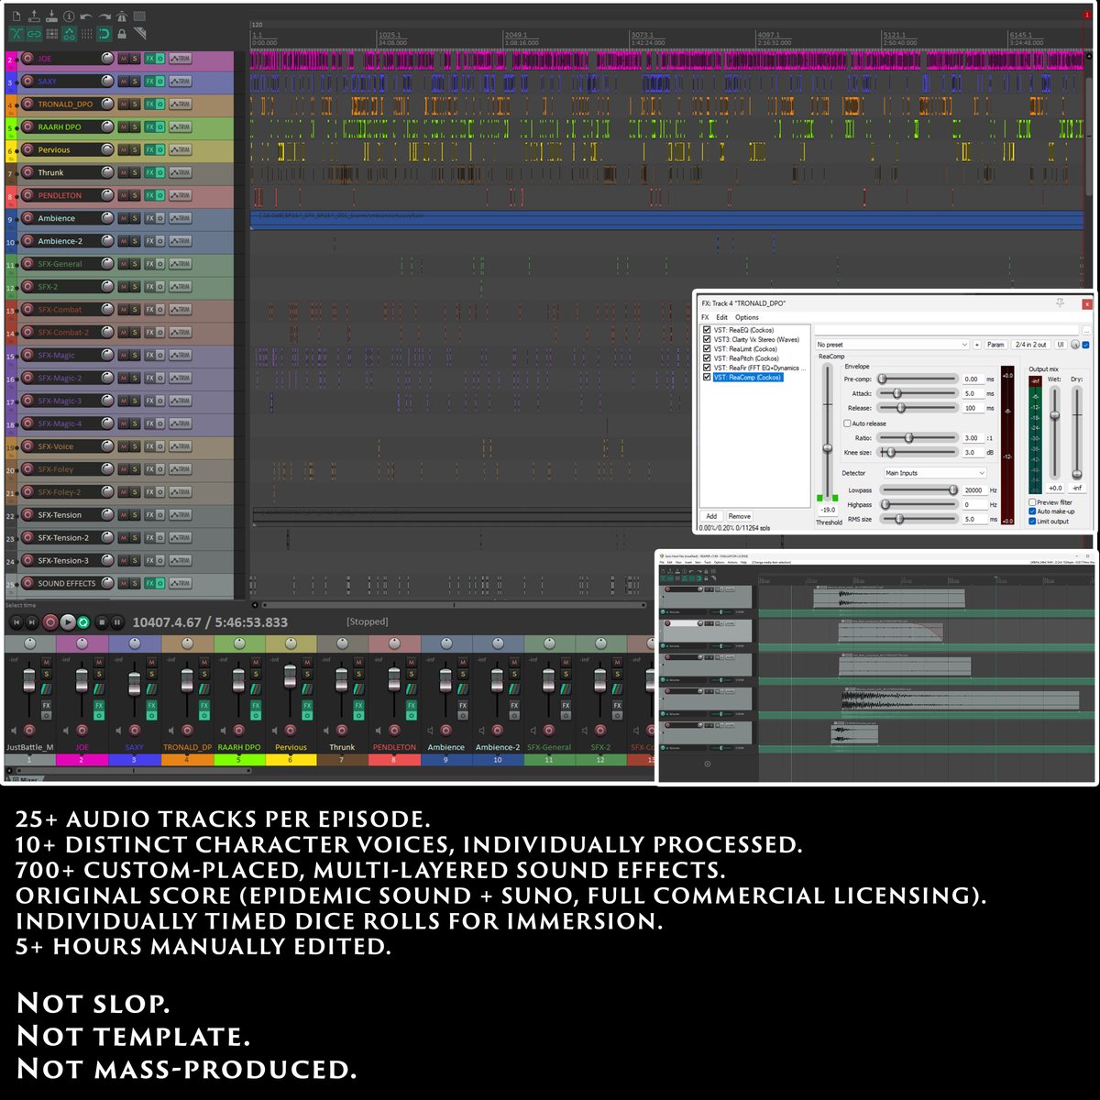The height and width of the screenshot is (1100, 1100).
Task: Select VST: ReaLimit (Cockos) in FX list
Action: click(x=745, y=349)
